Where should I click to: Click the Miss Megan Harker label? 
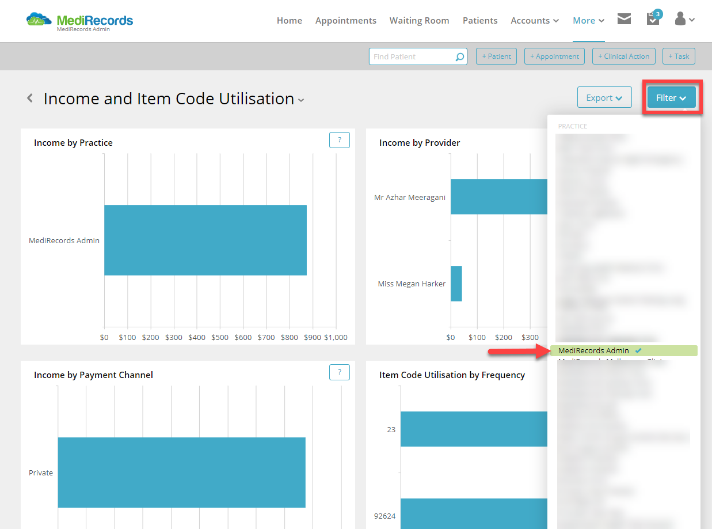[x=412, y=284]
